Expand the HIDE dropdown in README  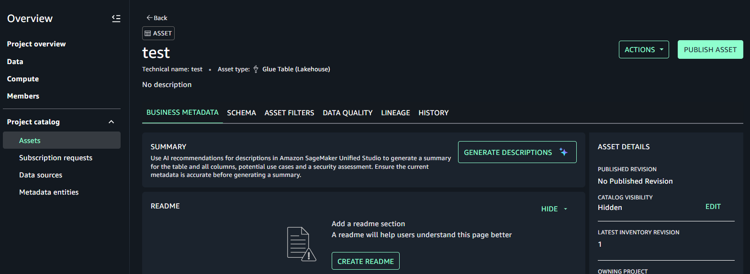(554, 209)
